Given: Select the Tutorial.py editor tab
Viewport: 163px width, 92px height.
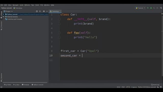Looking at the screenshot, I should [x=55, y=11].
